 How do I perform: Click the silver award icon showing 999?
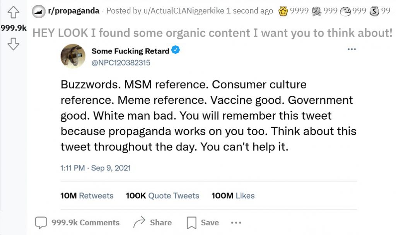[x=317, y=11]
